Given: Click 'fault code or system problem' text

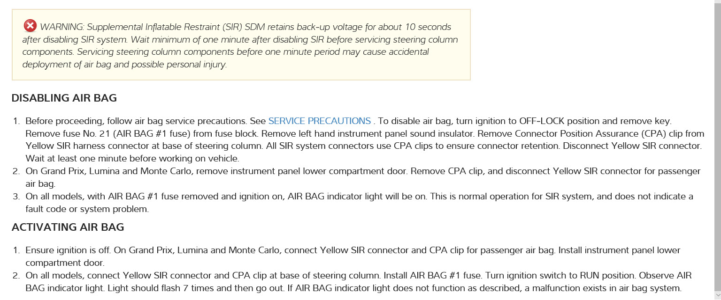Looking at the screenshot, I should pyautogui.click(x=87, y=209).
